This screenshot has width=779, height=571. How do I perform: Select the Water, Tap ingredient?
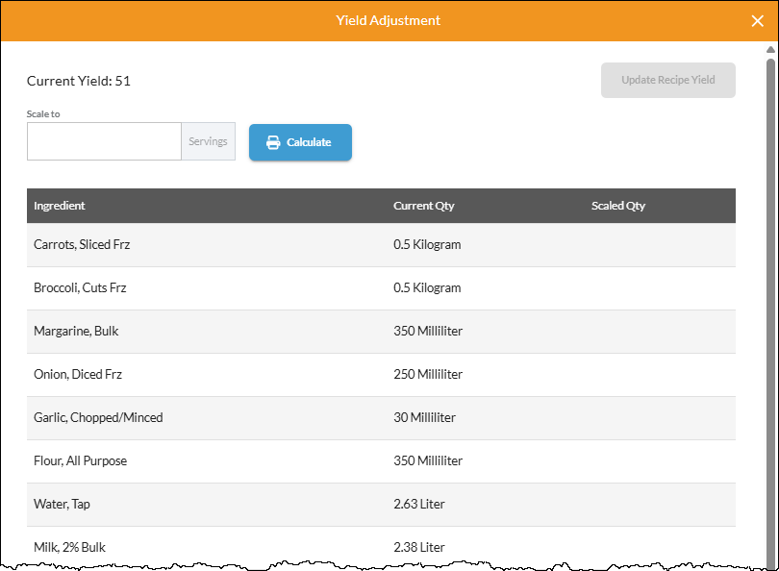[63, 504]
